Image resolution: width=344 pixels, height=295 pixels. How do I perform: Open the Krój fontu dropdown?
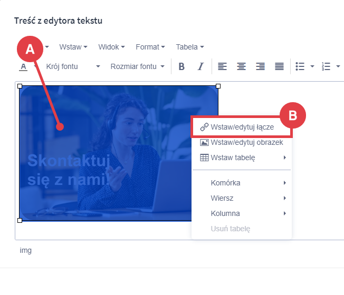click(x=73, y=66)
